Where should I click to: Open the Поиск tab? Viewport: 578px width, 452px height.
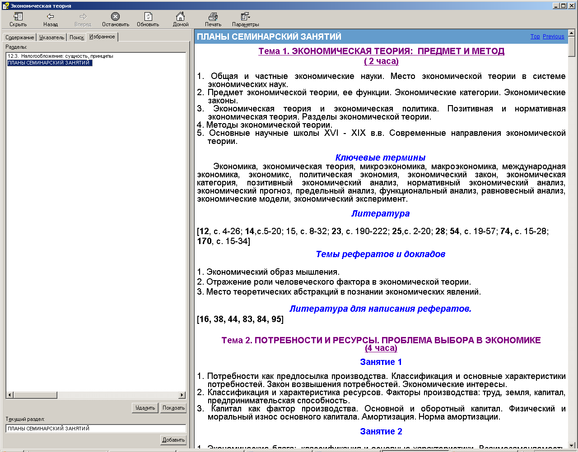coord(77,37)
